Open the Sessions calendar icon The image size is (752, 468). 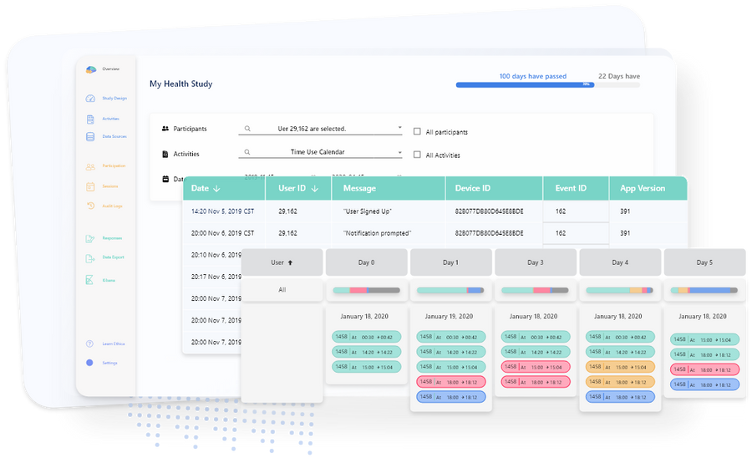(x=91, y=186)
